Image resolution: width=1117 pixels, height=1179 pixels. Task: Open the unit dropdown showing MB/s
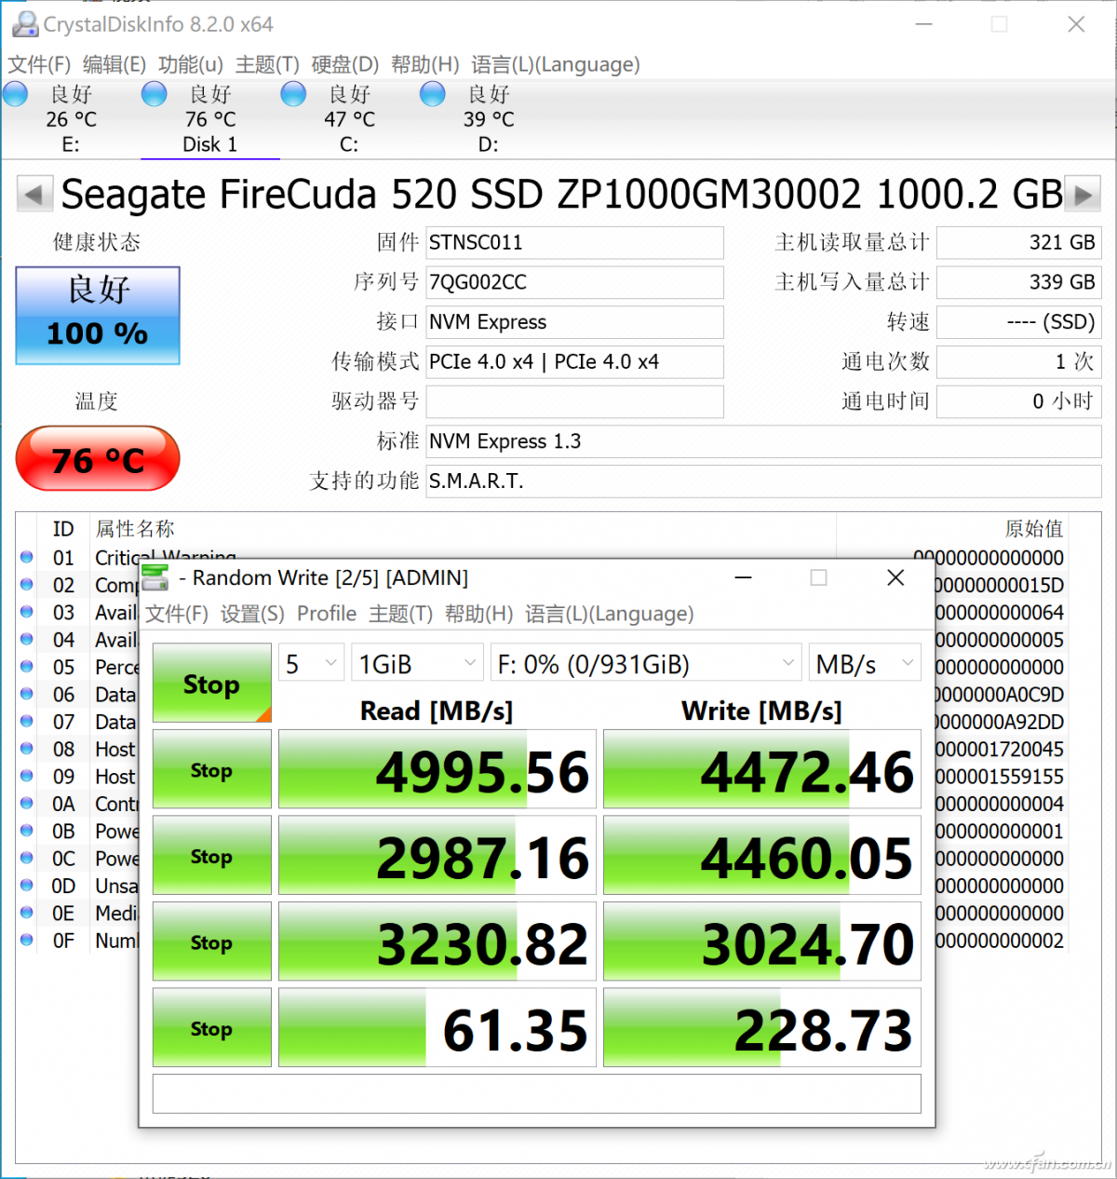(x=865, y=664)
